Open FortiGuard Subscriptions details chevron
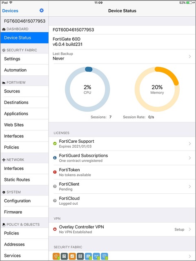196x261 pixels. click(x=190, y=158)
